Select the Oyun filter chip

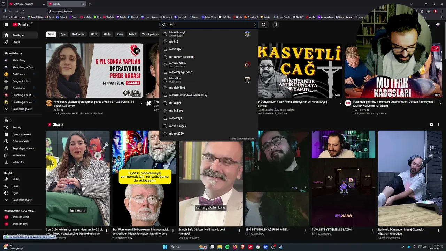63,35
